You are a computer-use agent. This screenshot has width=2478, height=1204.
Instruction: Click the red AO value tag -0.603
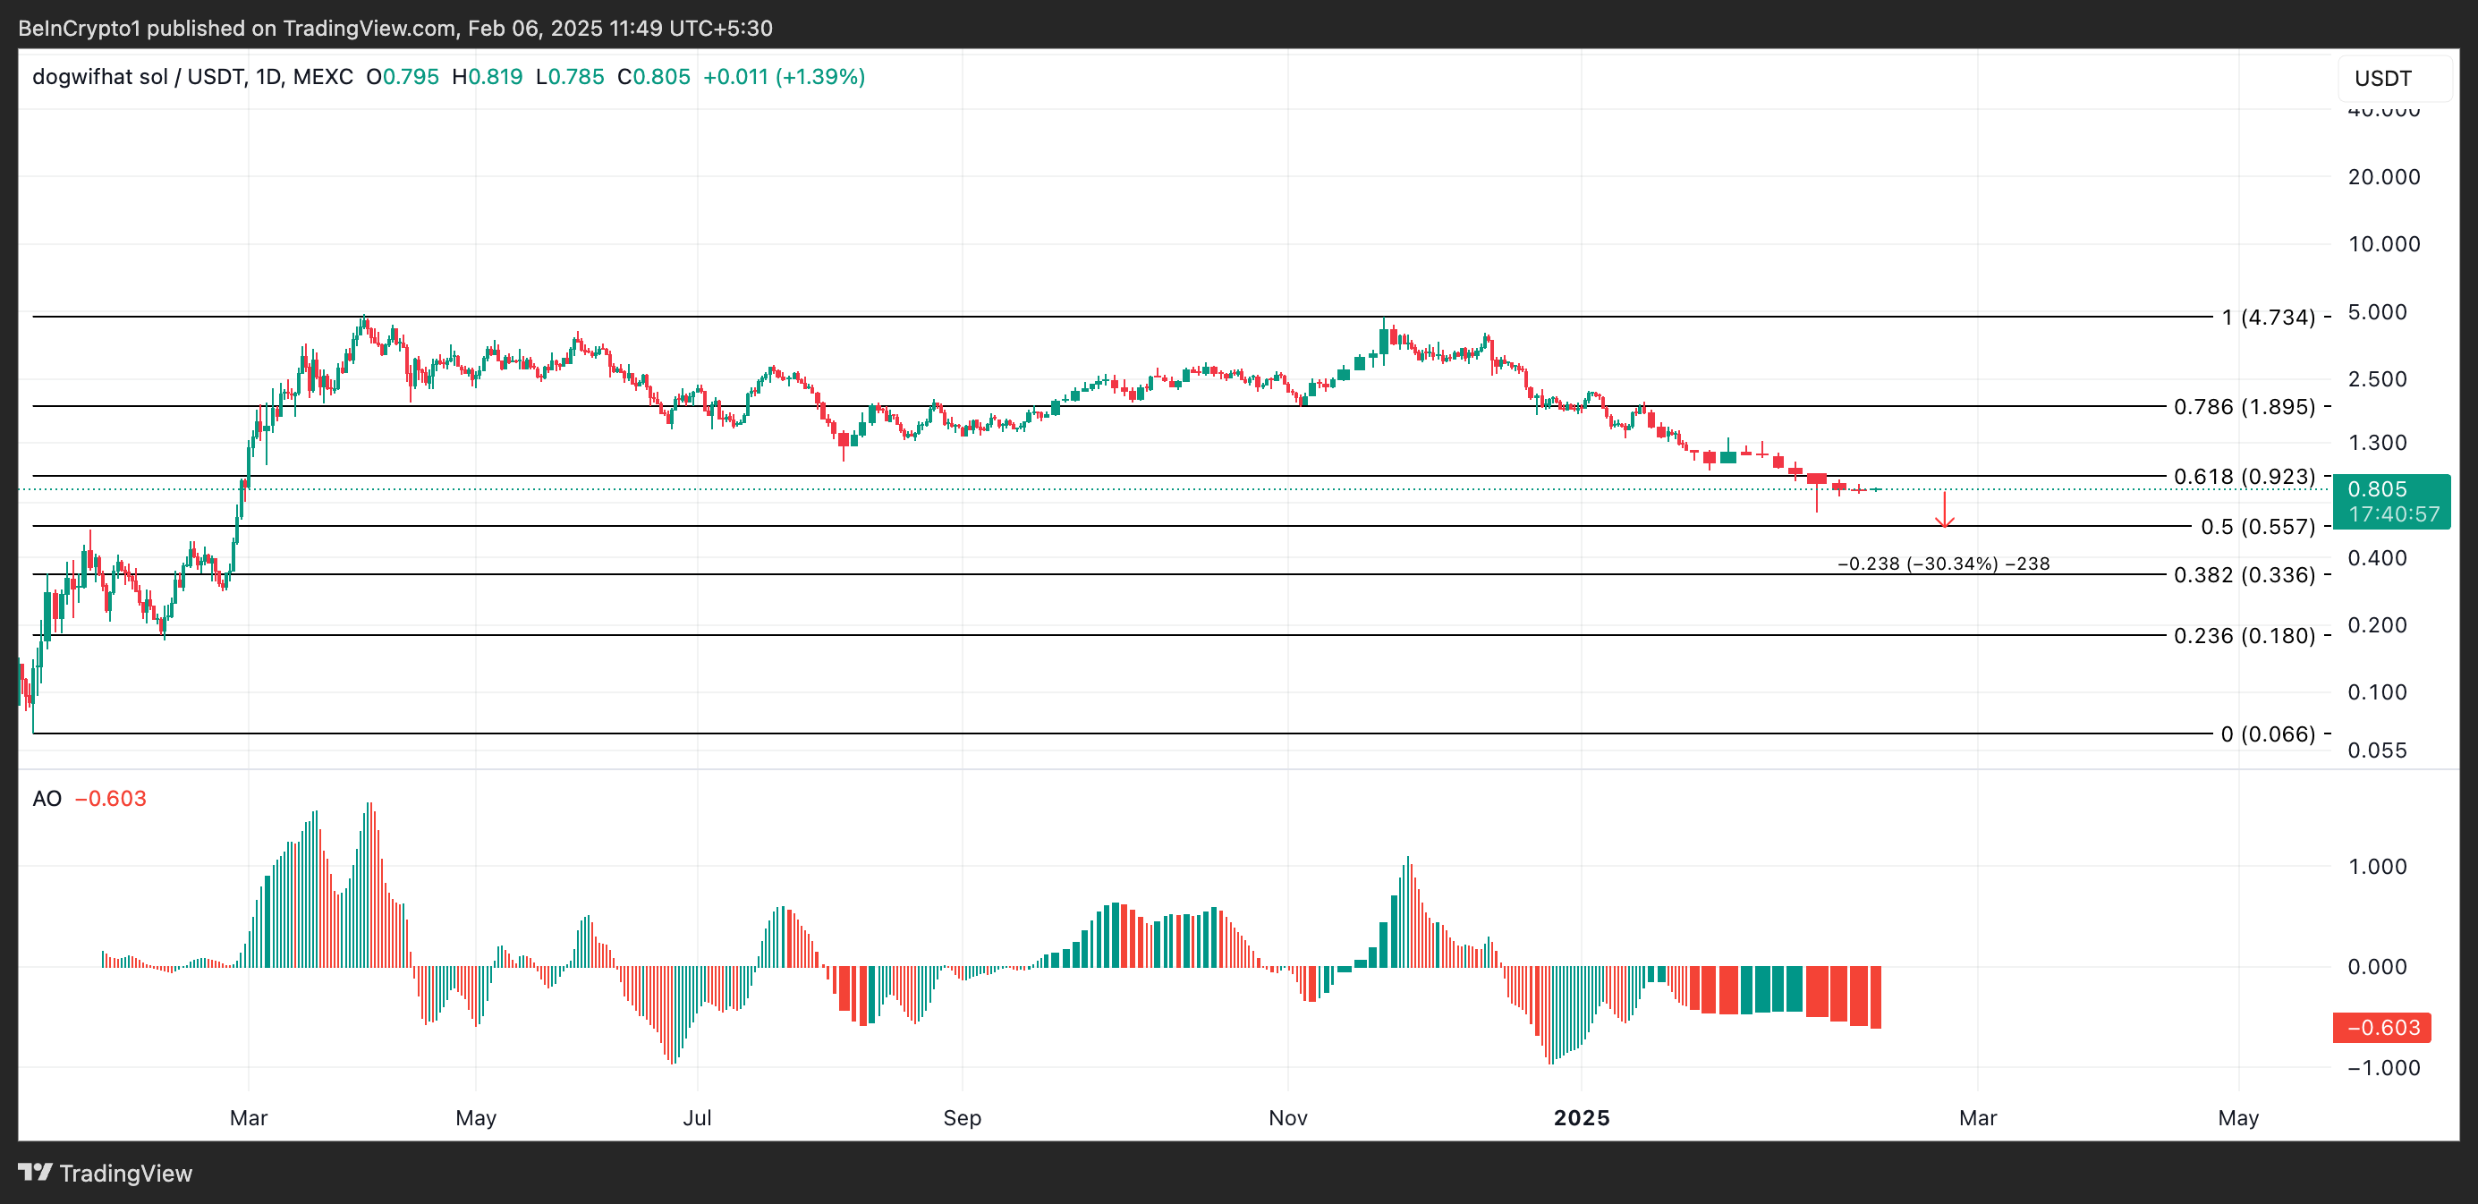click(2381, 1027)
